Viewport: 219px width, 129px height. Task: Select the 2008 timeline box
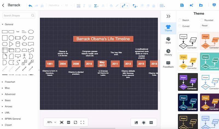pyautogui.click(x=76, y=64)
